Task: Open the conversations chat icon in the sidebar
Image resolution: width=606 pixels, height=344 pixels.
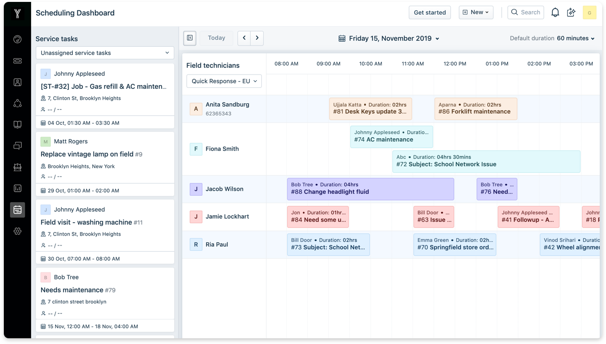Action: tap(17, 146)
